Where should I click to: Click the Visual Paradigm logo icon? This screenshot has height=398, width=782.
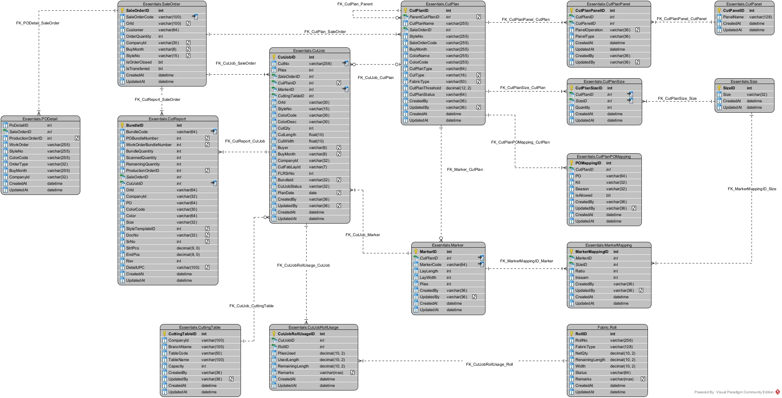click(778, 392)
